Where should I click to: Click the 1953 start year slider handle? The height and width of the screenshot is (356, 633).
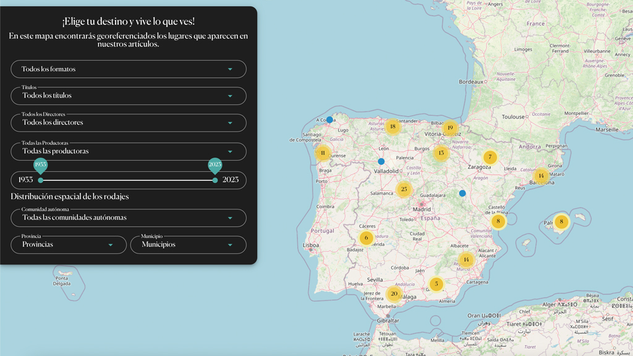pos(41,180)
